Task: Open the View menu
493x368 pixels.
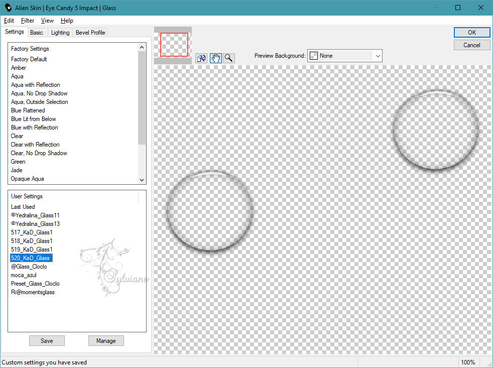Action: (x=47, y=21)
